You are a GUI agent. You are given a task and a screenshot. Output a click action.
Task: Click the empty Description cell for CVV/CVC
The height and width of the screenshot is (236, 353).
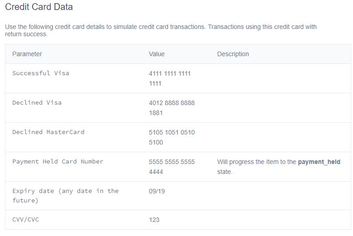pyautogui.click(x=281, y=220)
